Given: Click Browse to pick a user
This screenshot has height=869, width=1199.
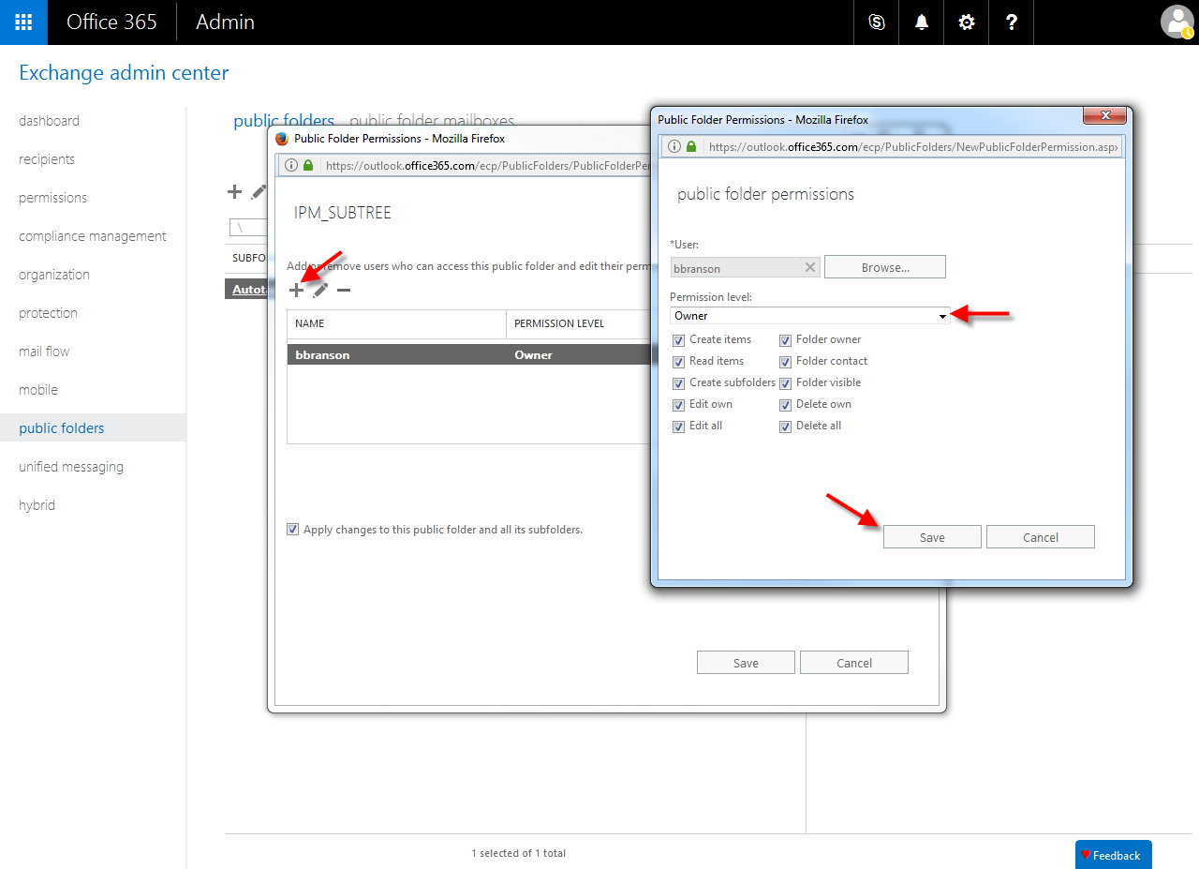Looking at the screenshot, I should (885, 267).
